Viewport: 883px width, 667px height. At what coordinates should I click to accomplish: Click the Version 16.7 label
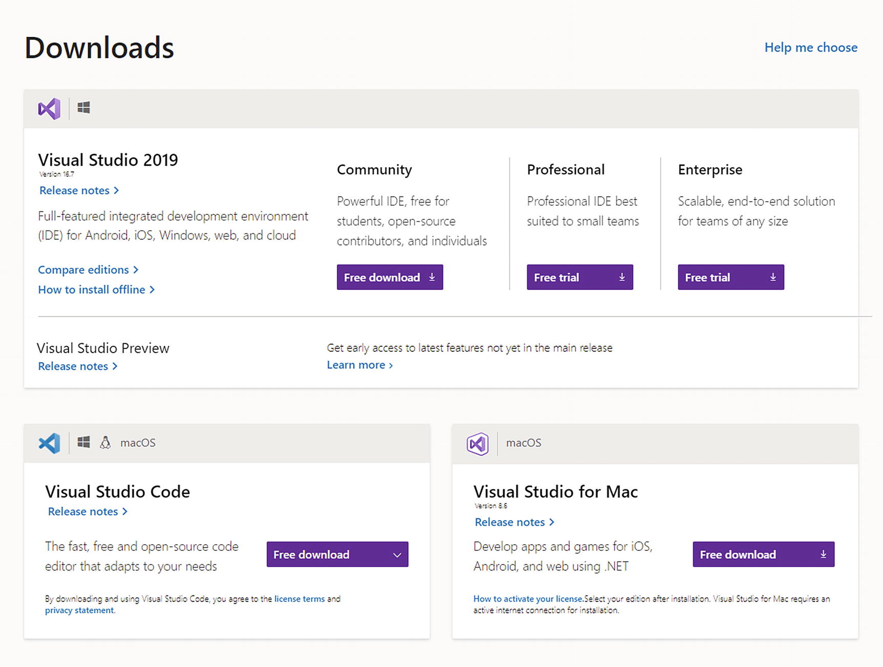pyautogui.click(x=57, y=174)
